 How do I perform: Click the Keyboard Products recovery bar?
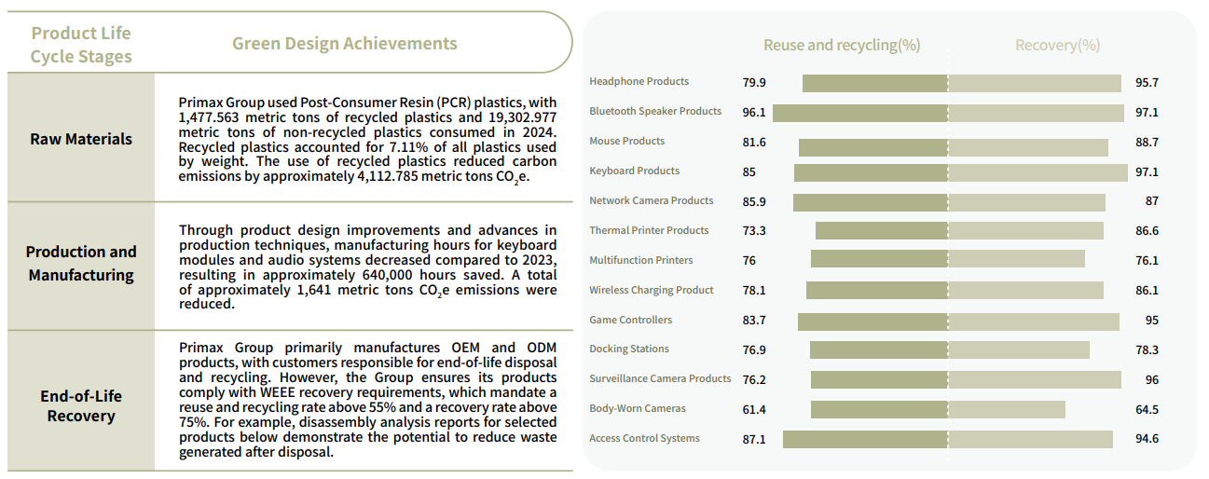point(1036,172)
